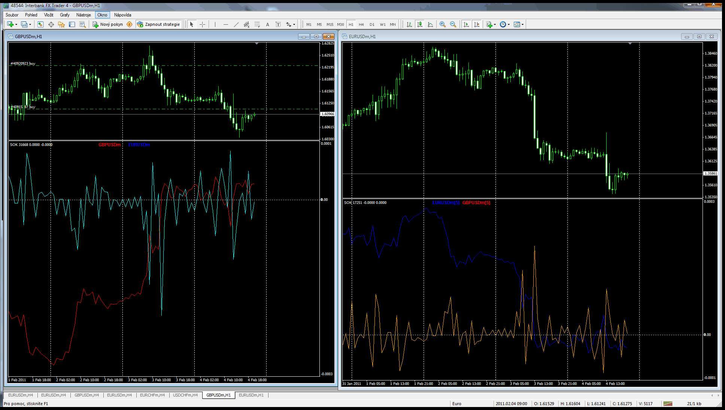Image resolution: width=725 pixels, height=410 pixels.
Task: Switch to EURUSDm,H1 chart tab
Action: tap(251, 395)
